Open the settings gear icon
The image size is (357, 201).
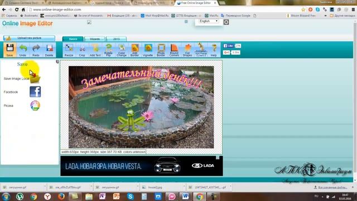(x=226, y=22)
